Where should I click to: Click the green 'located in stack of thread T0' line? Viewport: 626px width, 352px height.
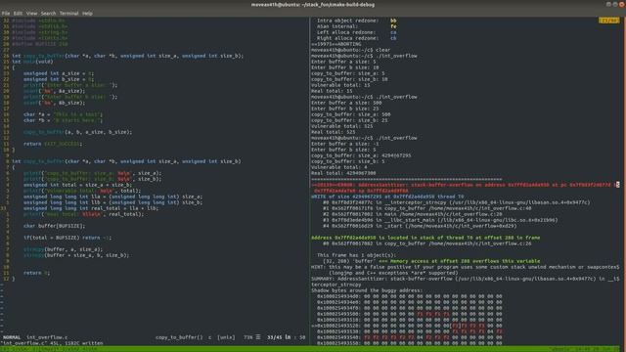(x=425, y=238)
